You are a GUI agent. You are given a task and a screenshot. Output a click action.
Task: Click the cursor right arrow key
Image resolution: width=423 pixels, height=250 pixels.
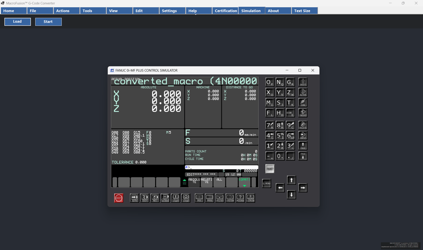303,188
